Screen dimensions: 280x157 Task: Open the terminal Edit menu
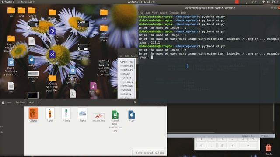(x=148, y=13)
